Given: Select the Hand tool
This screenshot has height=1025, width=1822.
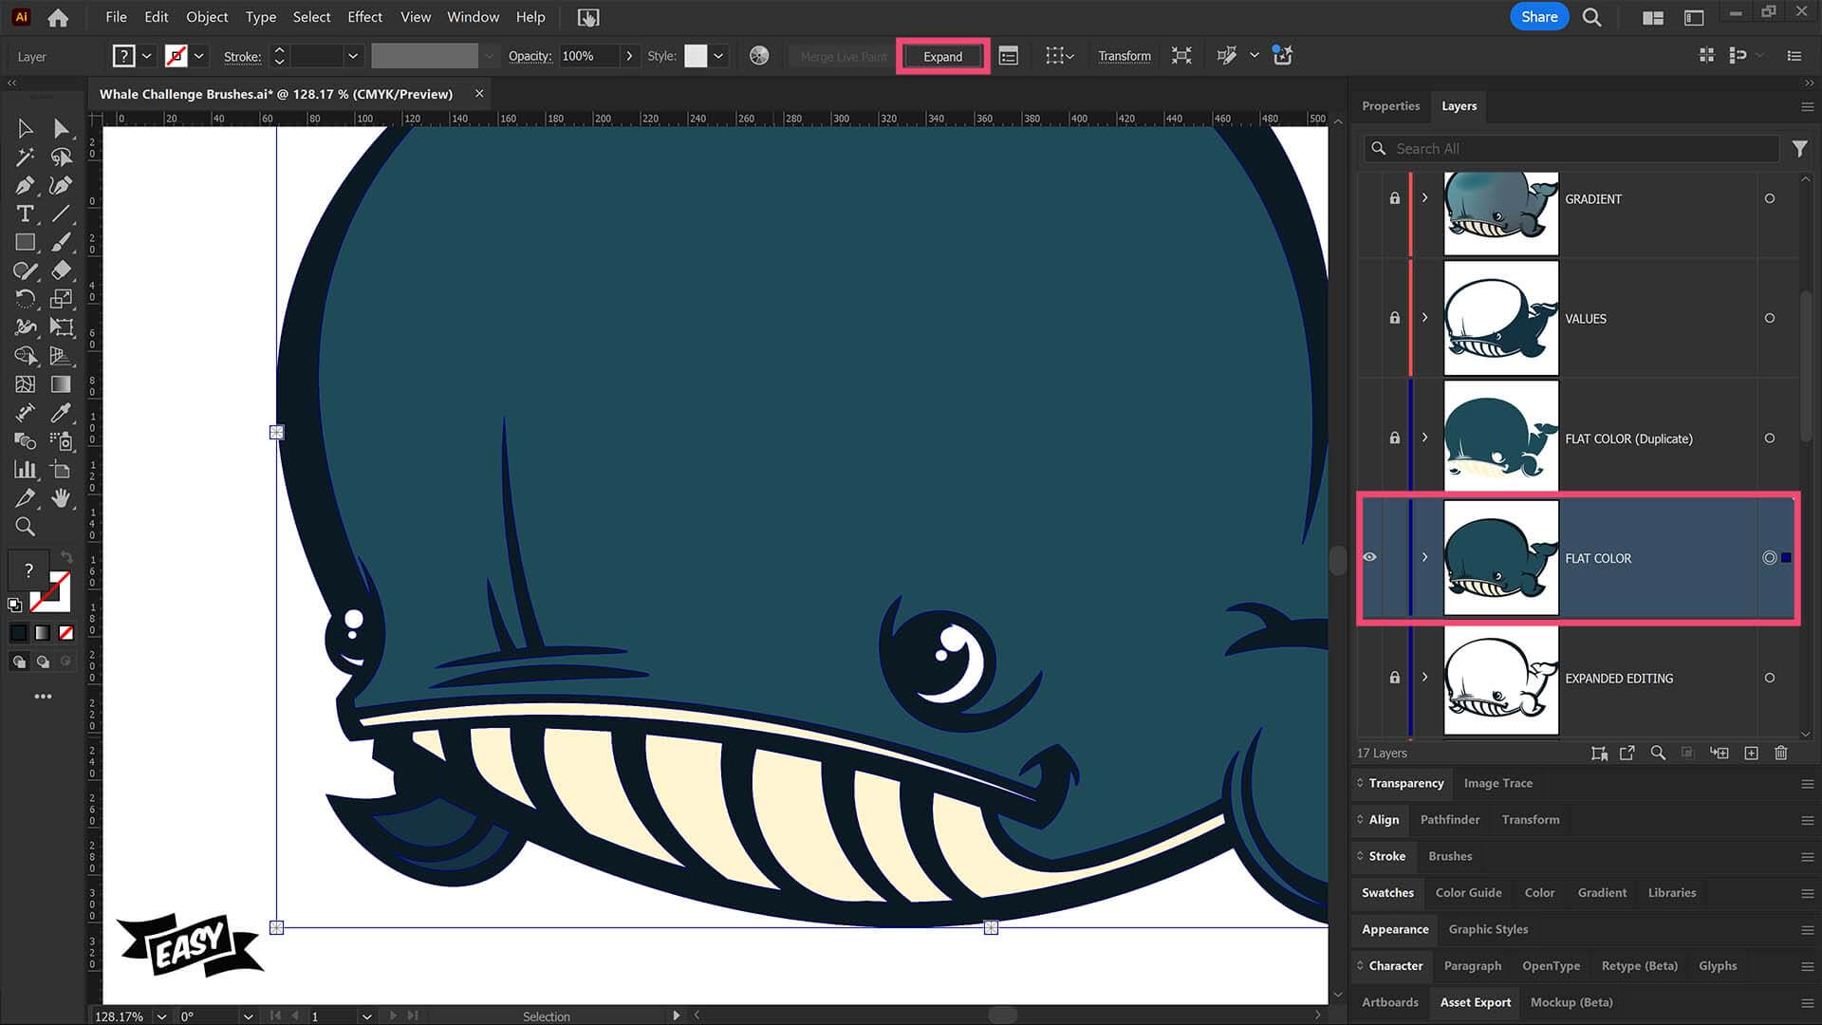Looking at the screenshot, I should click(62, 498).
